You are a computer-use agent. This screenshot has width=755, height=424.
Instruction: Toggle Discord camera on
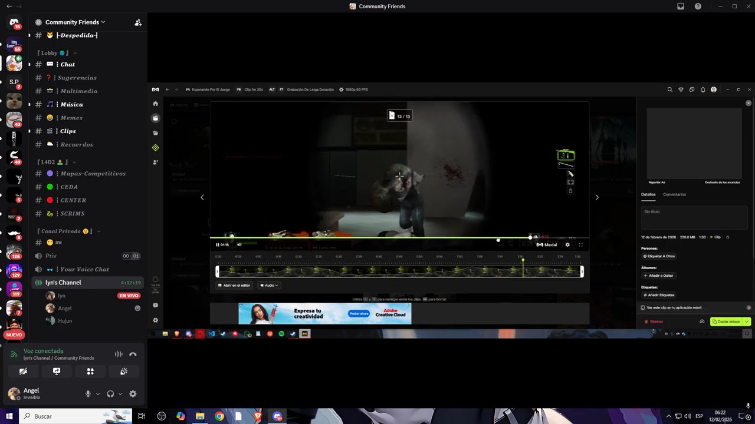pyautogui.click(x=23, y=372)
